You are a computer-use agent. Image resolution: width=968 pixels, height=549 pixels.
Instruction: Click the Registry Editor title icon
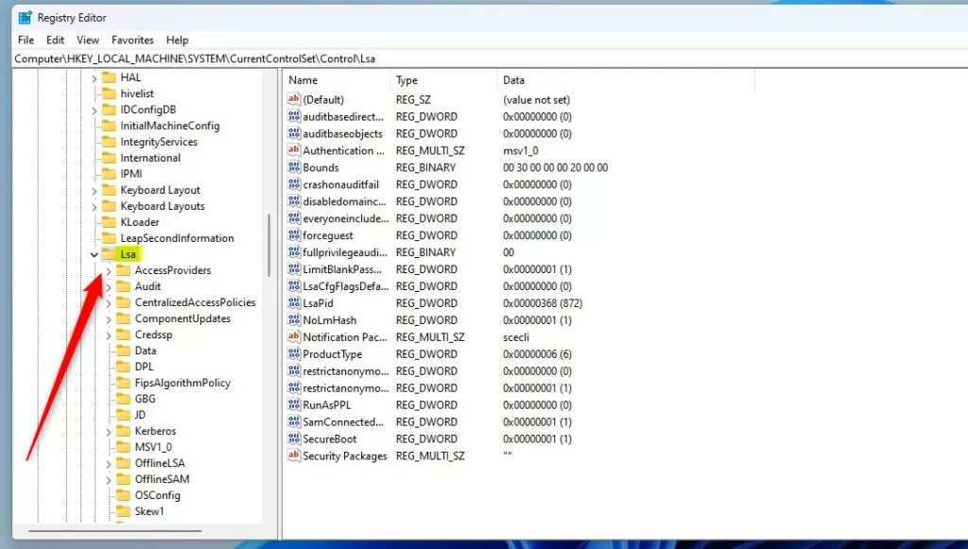(x=25, y=17)
